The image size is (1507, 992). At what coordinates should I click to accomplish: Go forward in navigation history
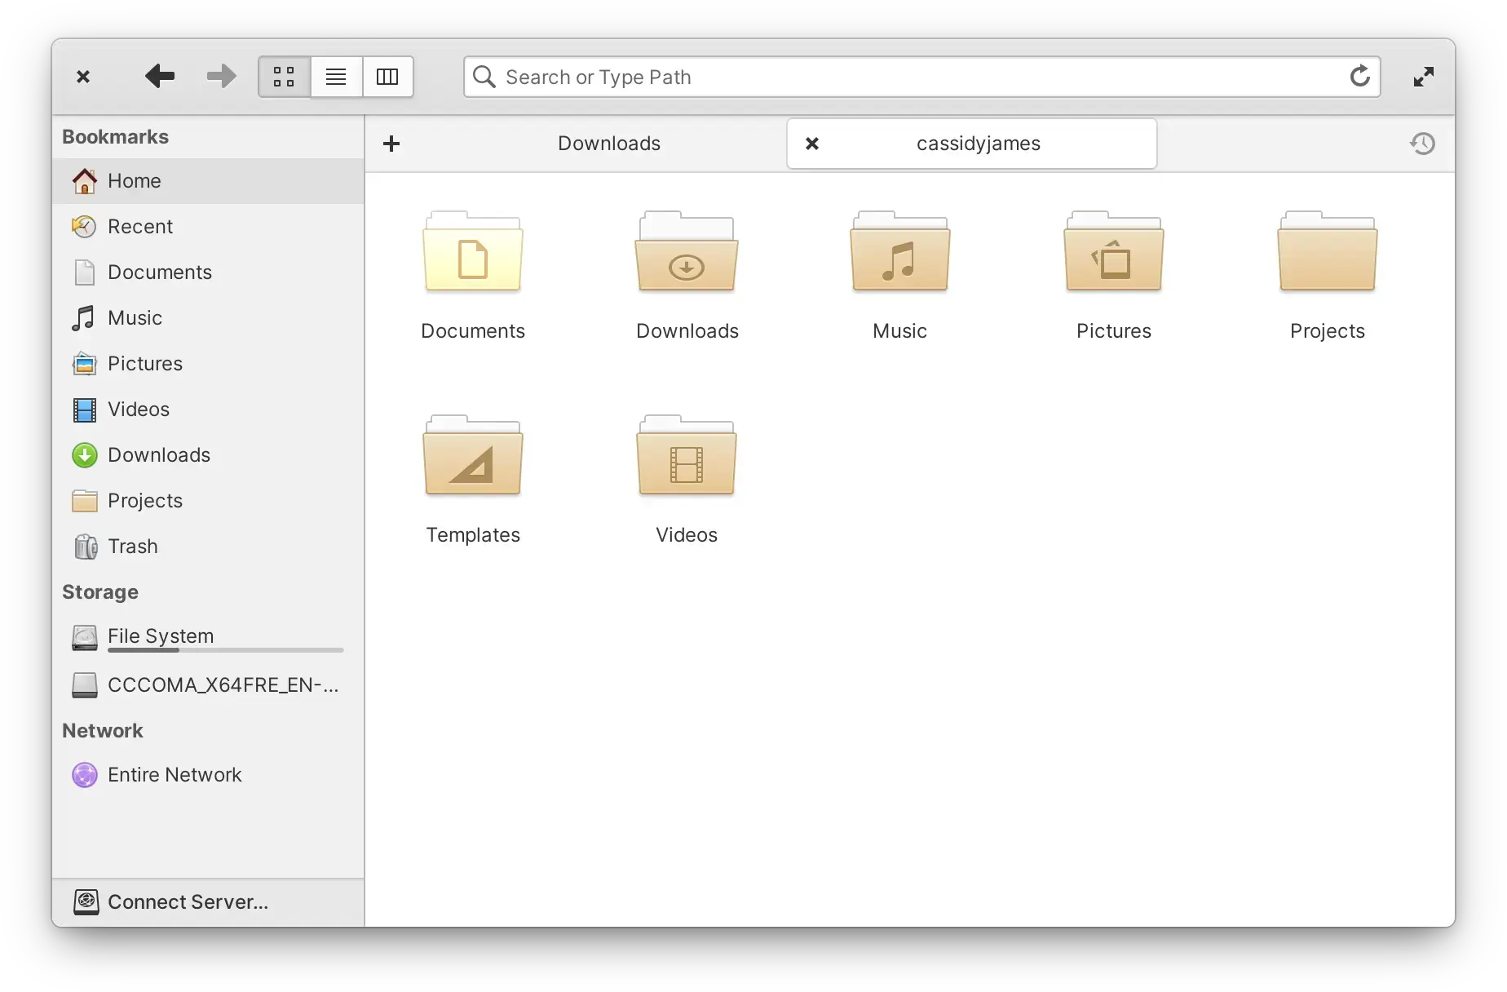219,76
